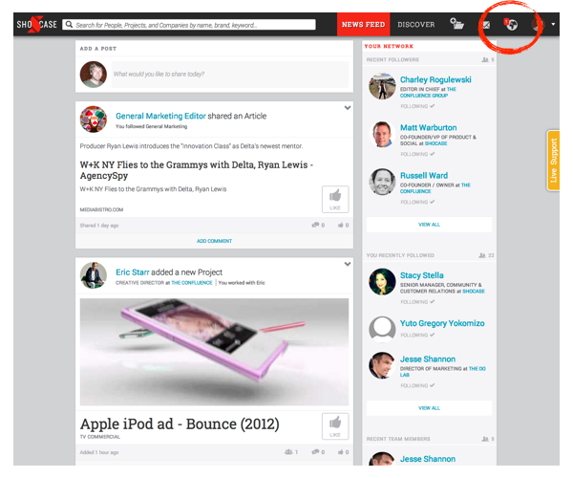Open Shocase link under Matt Warburton
The height and width of the screenshot is (478, 573).
click(436, 143)
